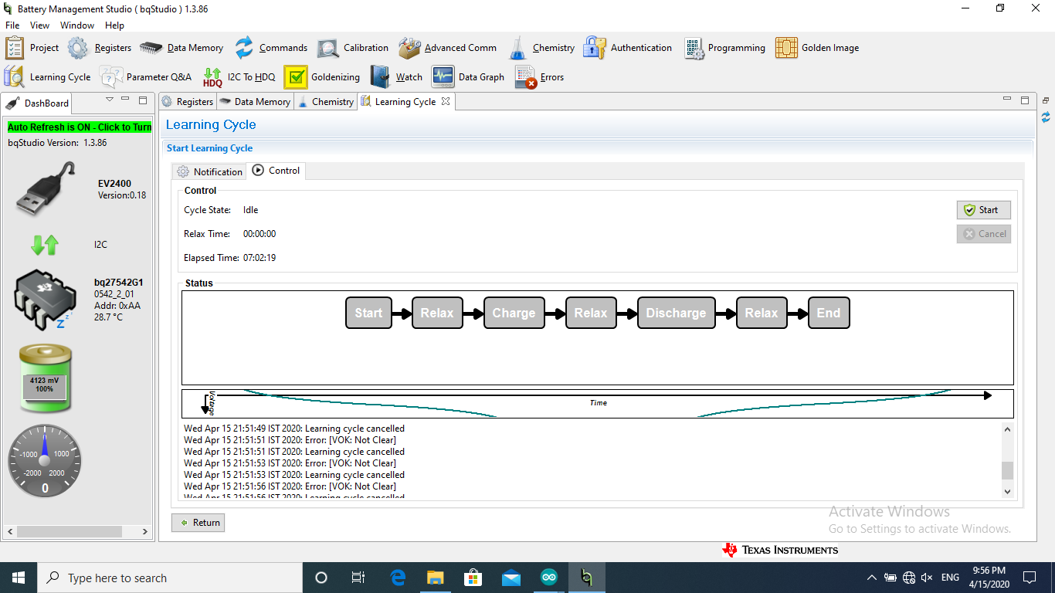Open the DashBoard view menu dropdown
The image size is (1055, 593).
point(110,100)
